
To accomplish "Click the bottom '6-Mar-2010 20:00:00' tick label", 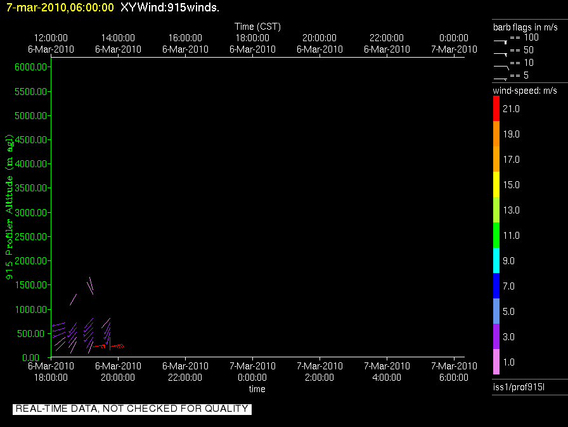I will pyautogui.click(x=118, y=372).
